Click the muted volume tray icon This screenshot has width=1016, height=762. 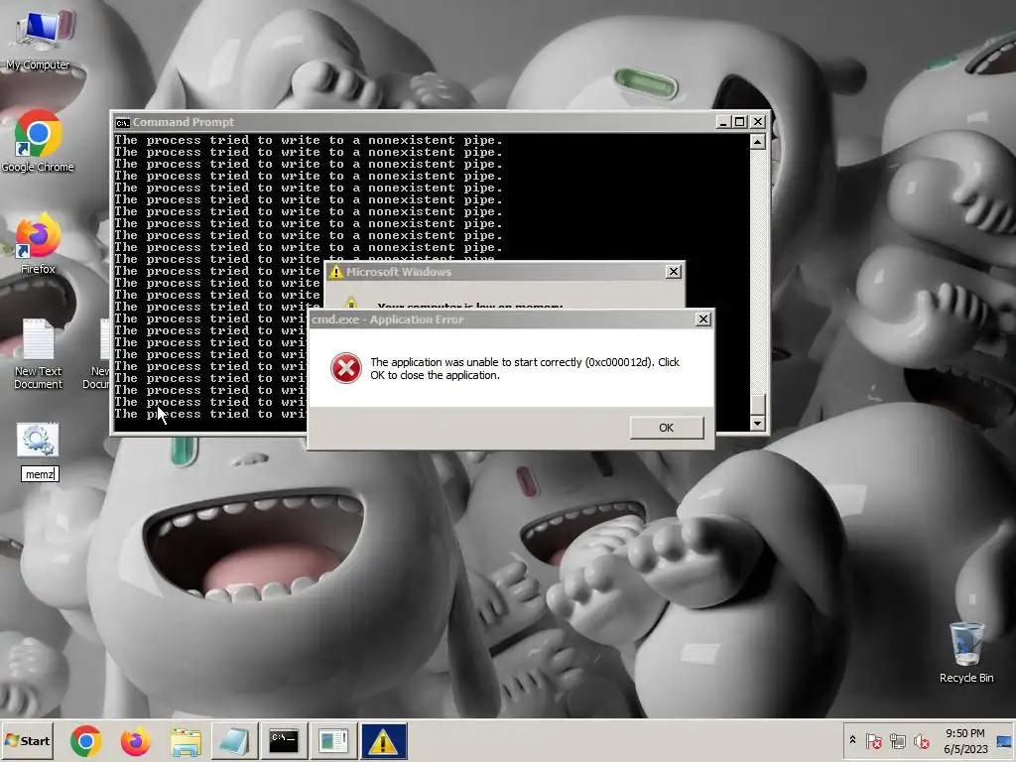[921, 740]
